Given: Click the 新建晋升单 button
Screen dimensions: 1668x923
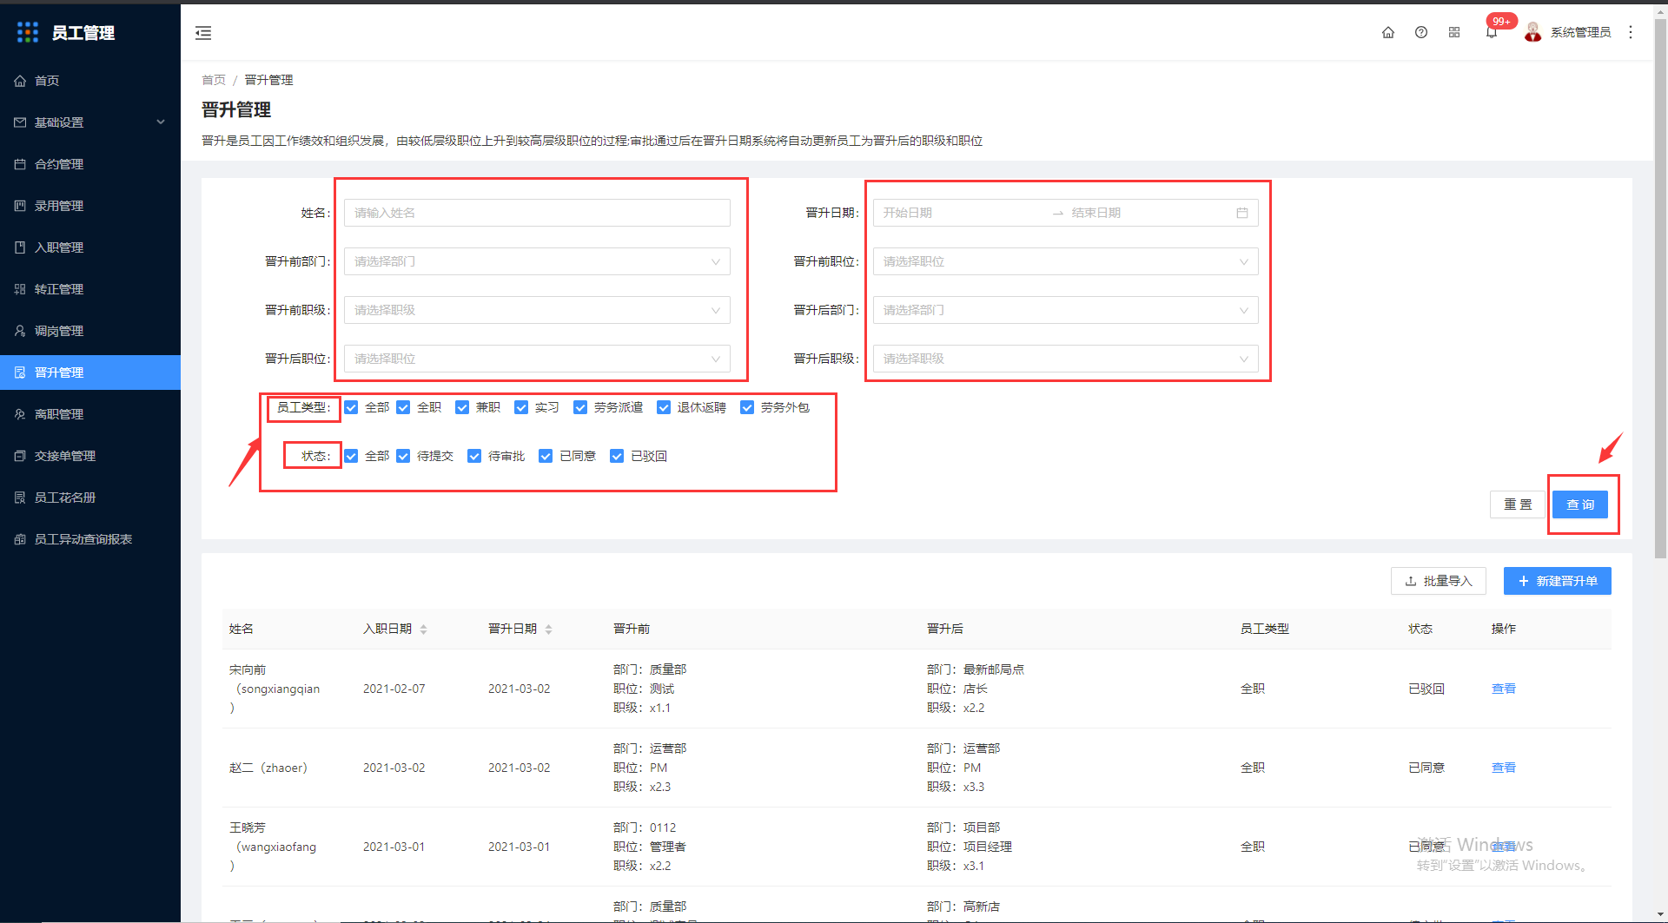Looking at the screenshot, I should 1558,581.
